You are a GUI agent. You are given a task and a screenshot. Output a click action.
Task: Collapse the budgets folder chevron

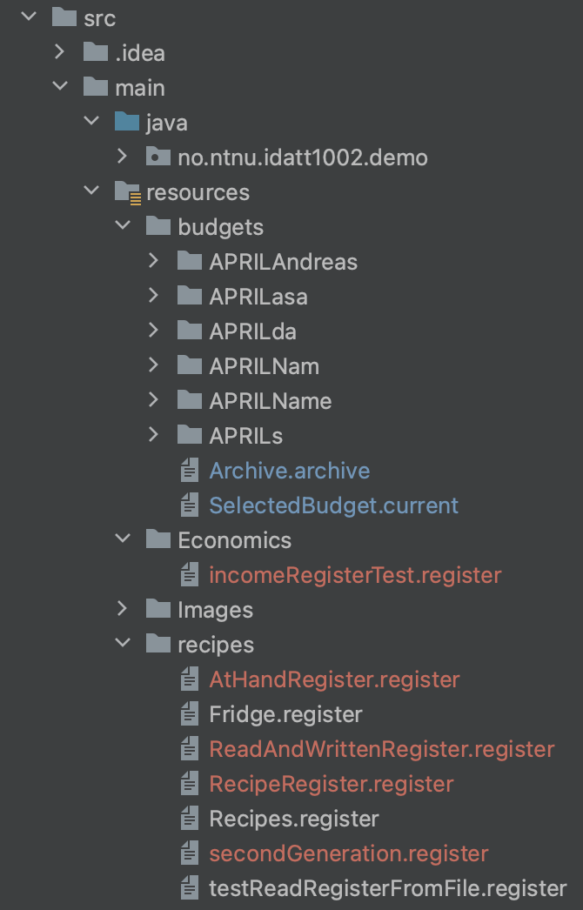pyautogui.click(x=123, y=225)
